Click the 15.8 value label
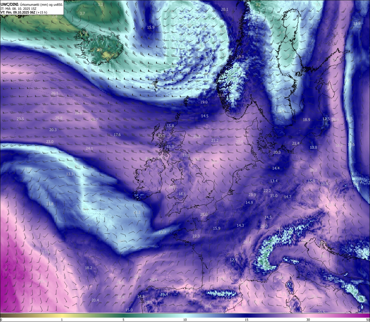This screenshot has width=370, height=322. [171, 126]
